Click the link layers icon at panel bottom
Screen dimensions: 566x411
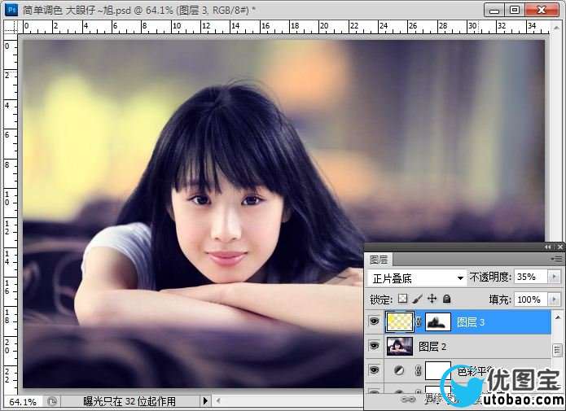pyautogui.click(x=408, y=400)
